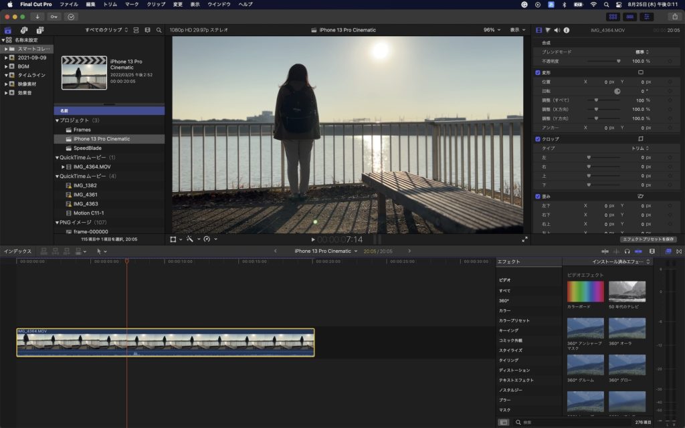
Task: Open the ブレンドモード 標準 dropdown
Action: 642,51
